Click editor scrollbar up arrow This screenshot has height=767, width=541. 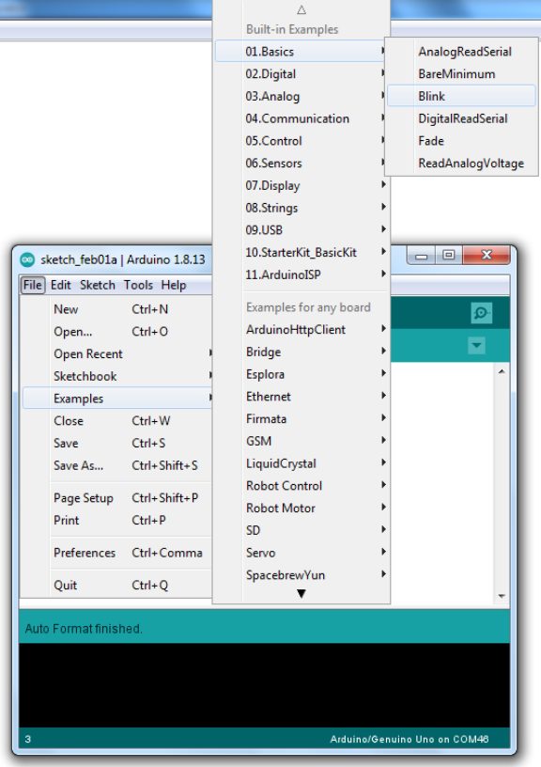[502, 372]
